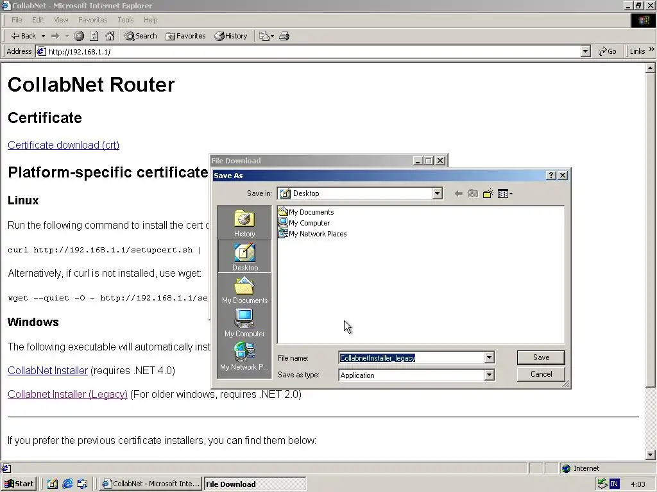Open the Forward button history dropdown arrow
The width and height of the screenshot is (657, 492).
(x=67, y=37)
